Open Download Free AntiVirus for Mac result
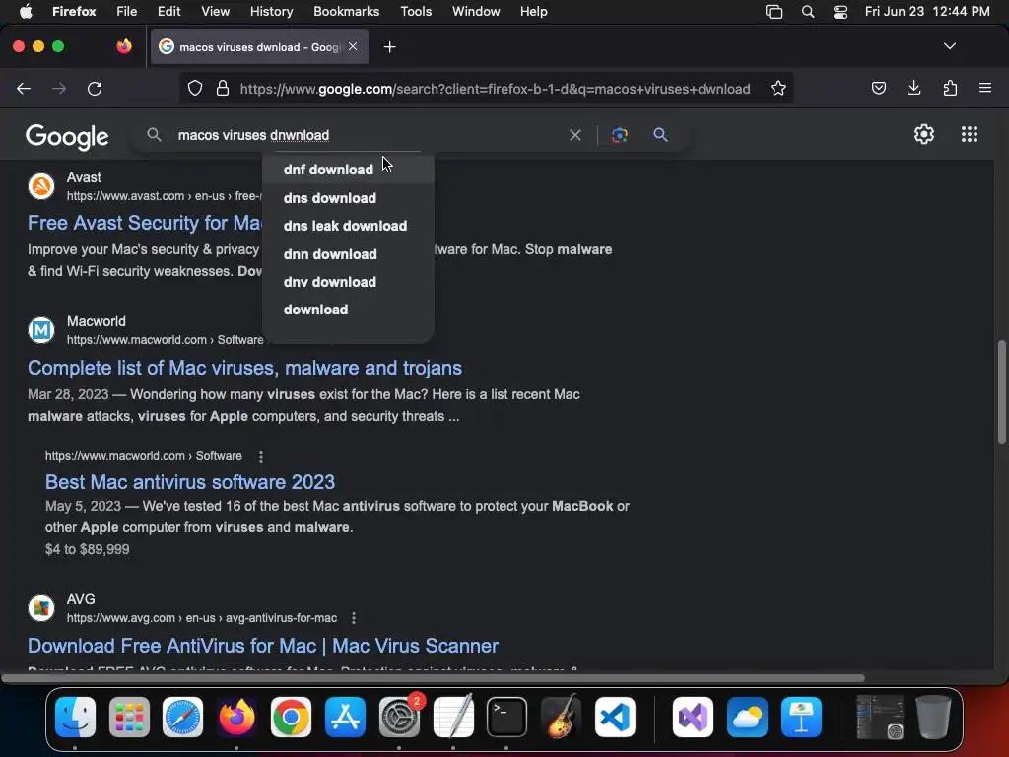 click(x=262, y=646)
